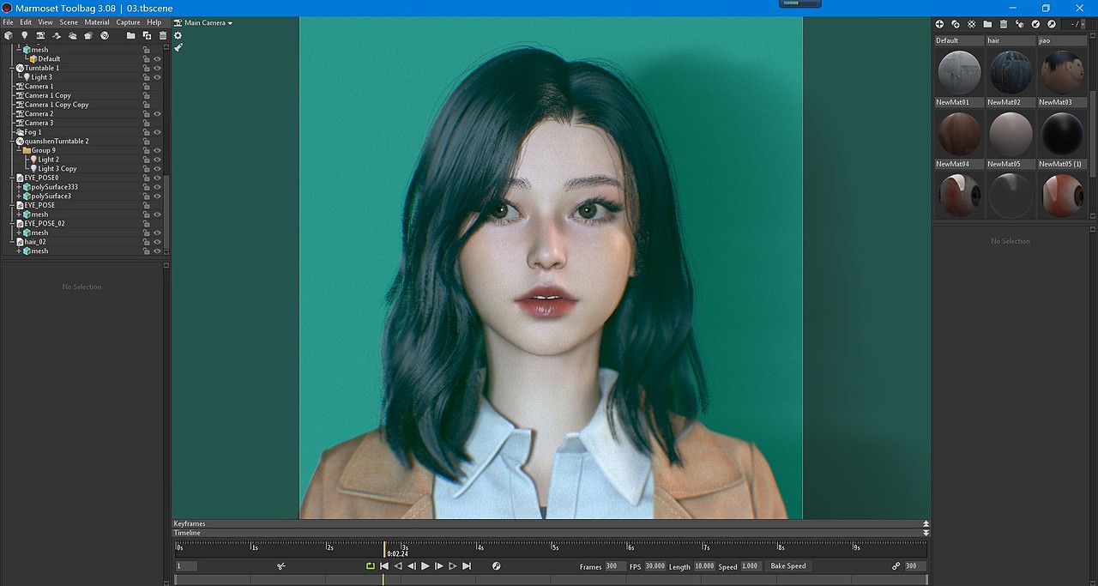The height and width of the screenshot is (586, 1098).
Task: Click the round icon right of playback controls
Action: coord(496,566)
